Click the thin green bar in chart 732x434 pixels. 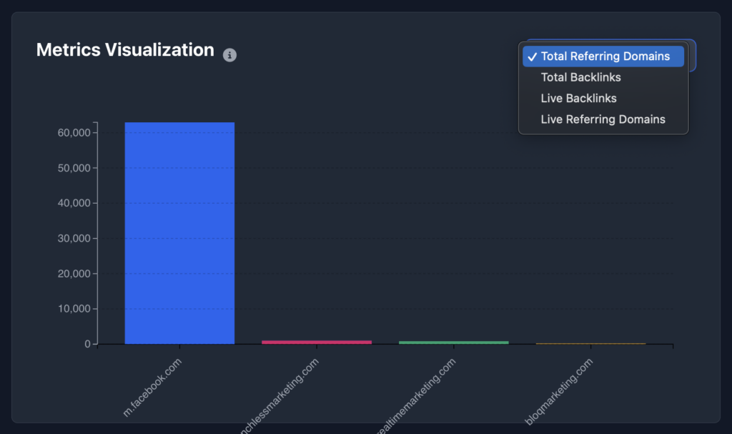[x=454, y=342]
